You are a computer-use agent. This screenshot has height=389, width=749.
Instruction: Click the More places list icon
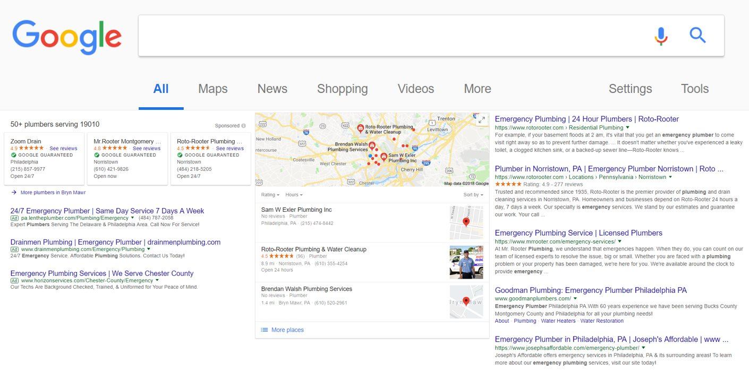(264, 330)
